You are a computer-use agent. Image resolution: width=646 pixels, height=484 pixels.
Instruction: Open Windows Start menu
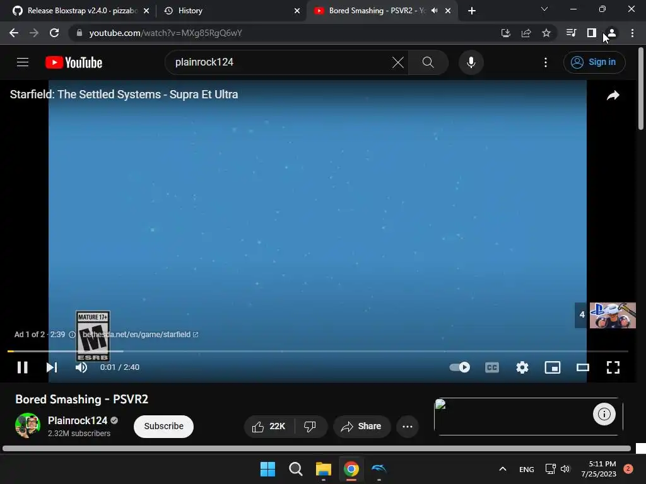point(267,469)
